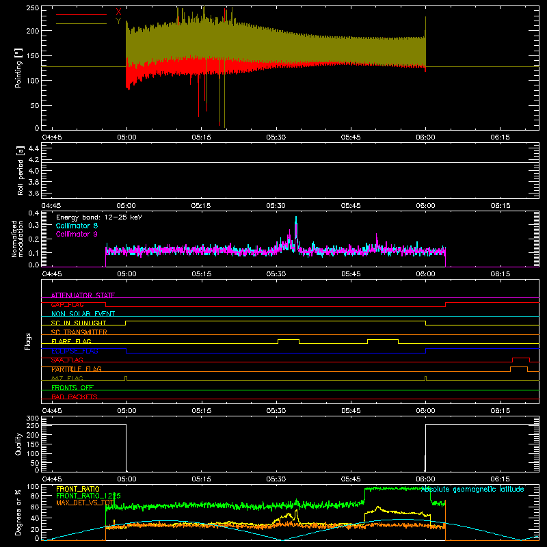
Task: Click the 'Flags' axis label
Action: click(x=28, y=341)
